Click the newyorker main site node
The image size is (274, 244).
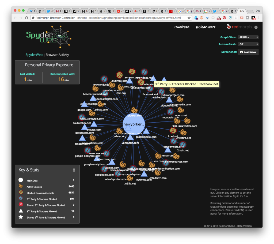coord(134,124)
